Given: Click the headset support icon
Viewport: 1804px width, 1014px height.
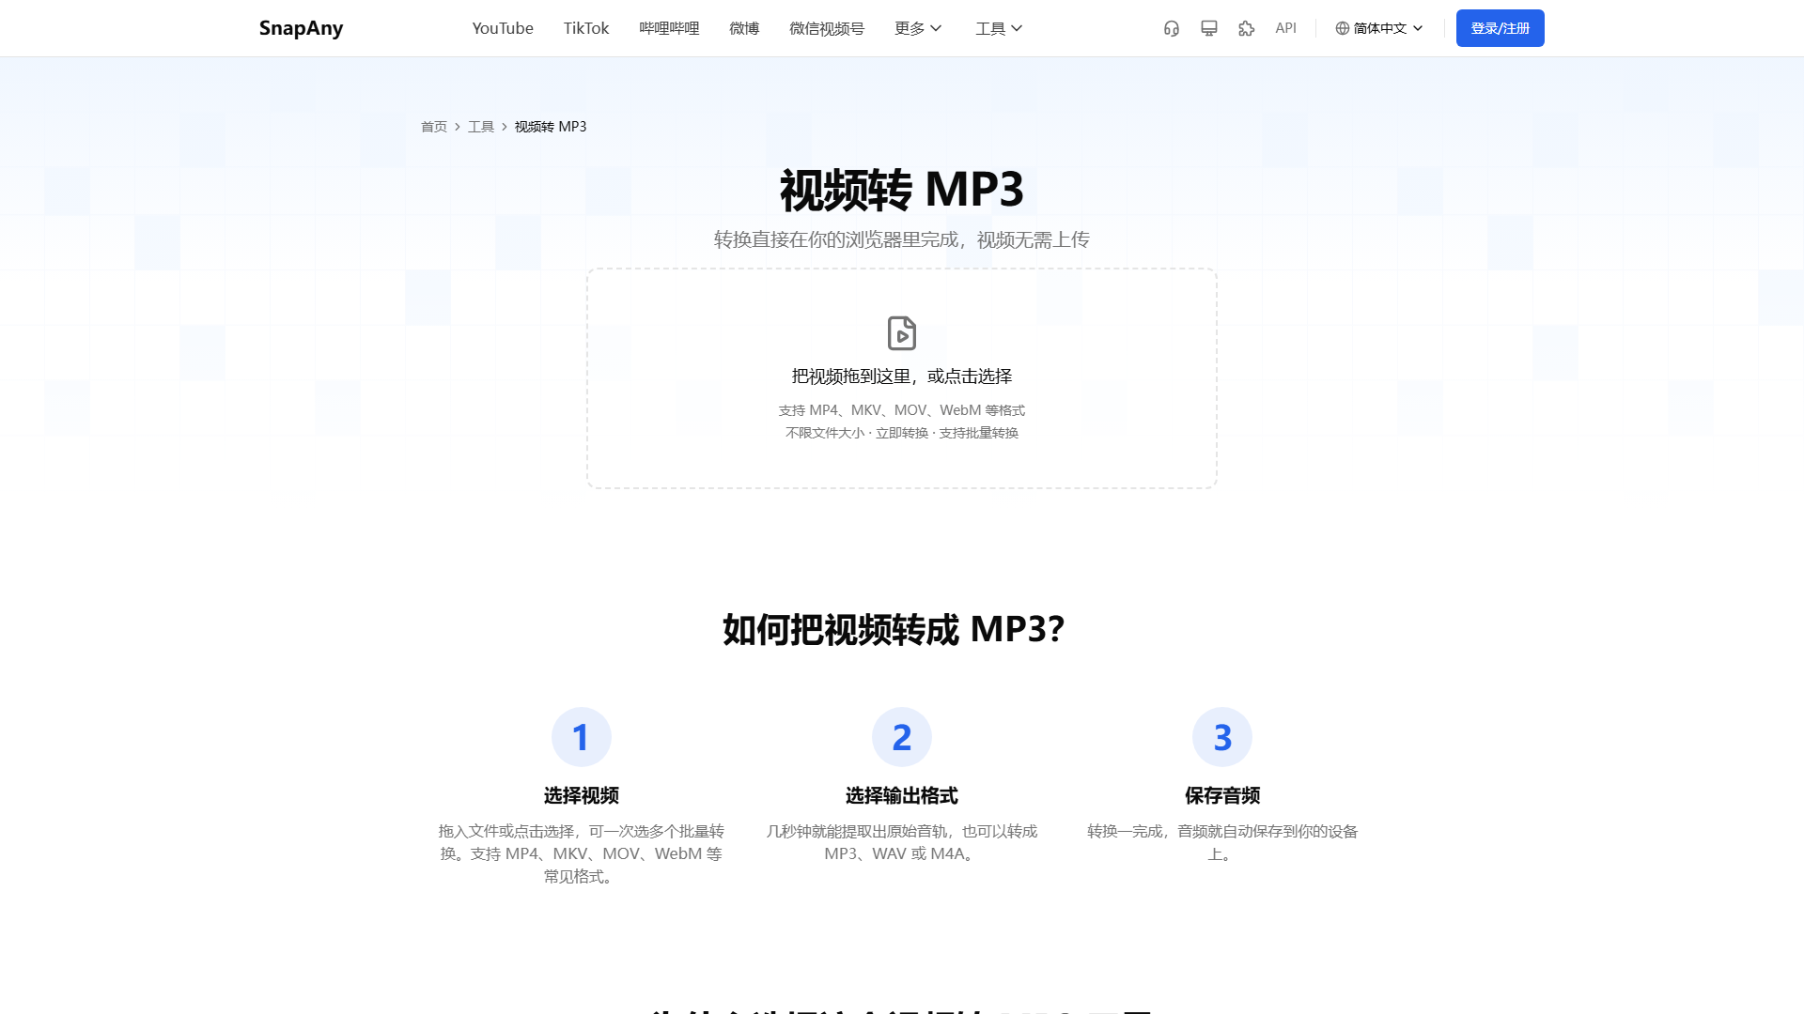Looking at the screenshot, I should (x=1172, y=28).
